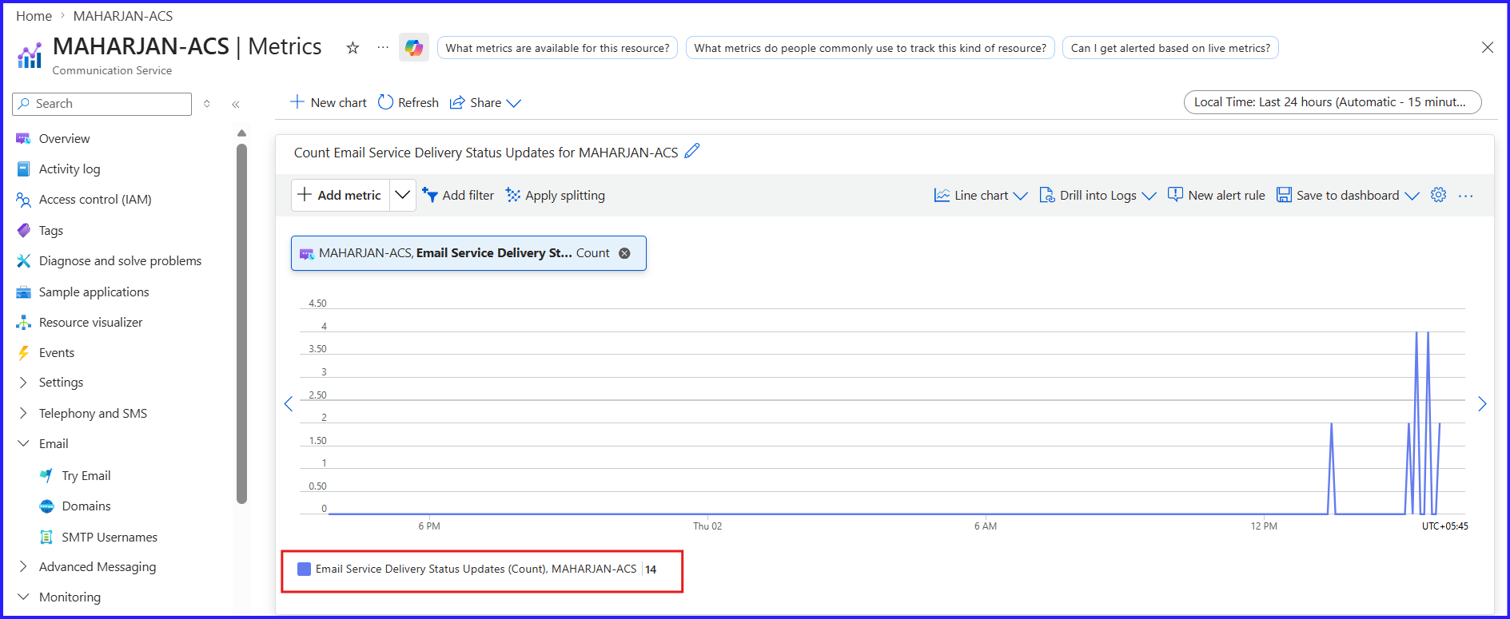Open the Local Time range picker
Viewport: 1510px width, 619px height.
tap(1333, 102)
